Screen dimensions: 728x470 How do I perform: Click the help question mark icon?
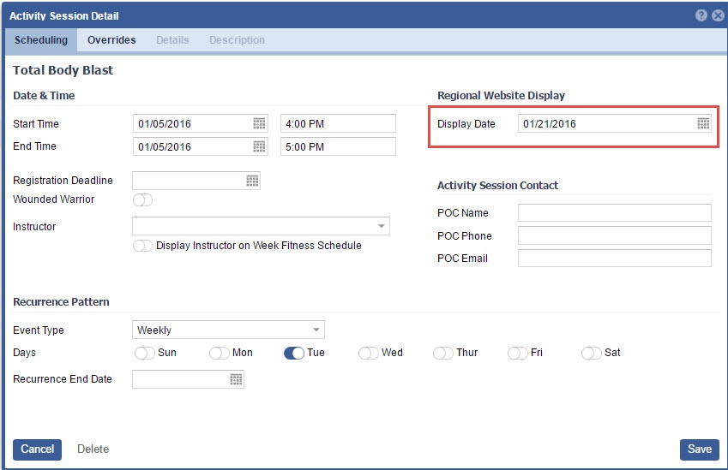(701, 15)
